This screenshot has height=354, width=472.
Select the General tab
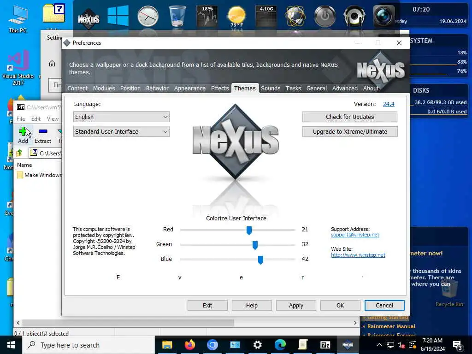[316, 88]
